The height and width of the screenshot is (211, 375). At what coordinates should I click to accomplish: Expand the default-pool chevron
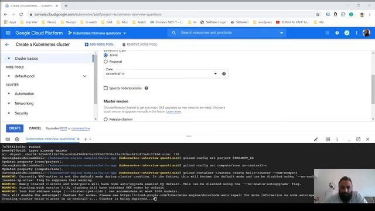pyautogui.click(x=84, y=76)
